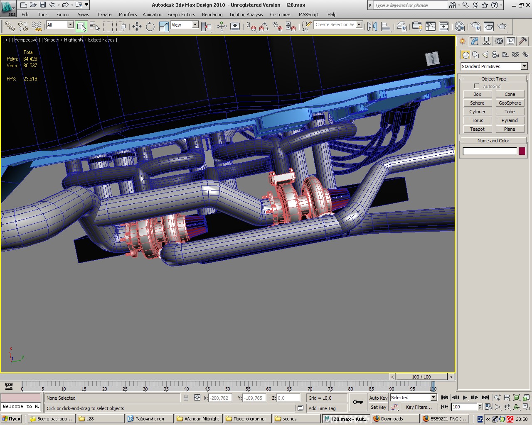
Task: Open the Utilities hammer panel
Action: point(523,41)
